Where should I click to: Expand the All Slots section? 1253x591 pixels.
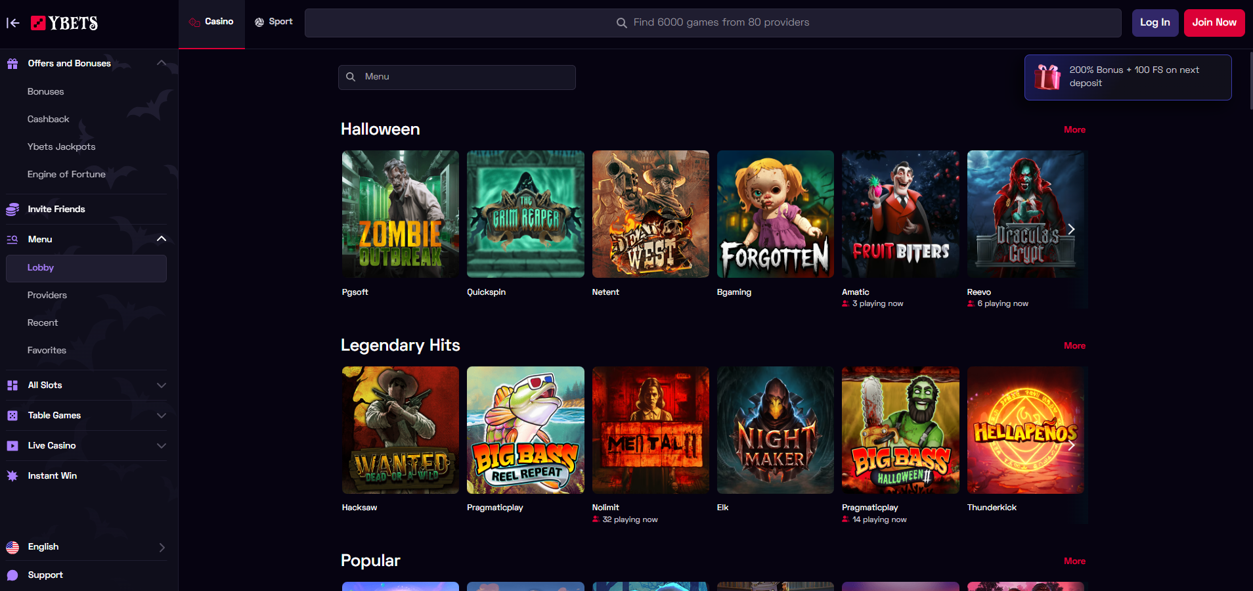tap(162, 385)
